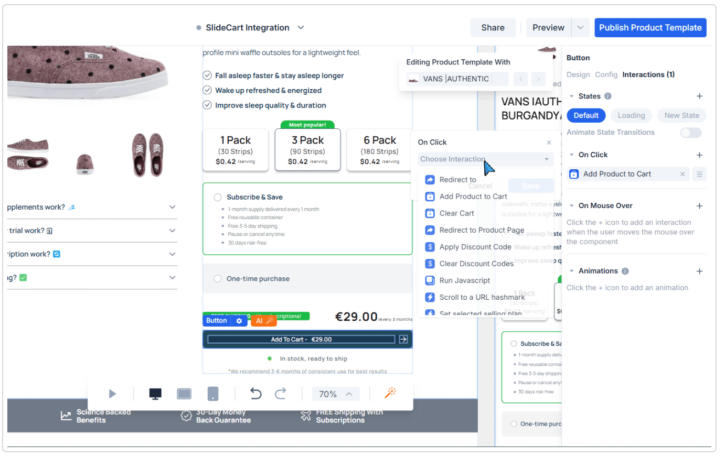Select the 3 Pack option card
This screenshot has width=725, height=457.
coord(307,150)
